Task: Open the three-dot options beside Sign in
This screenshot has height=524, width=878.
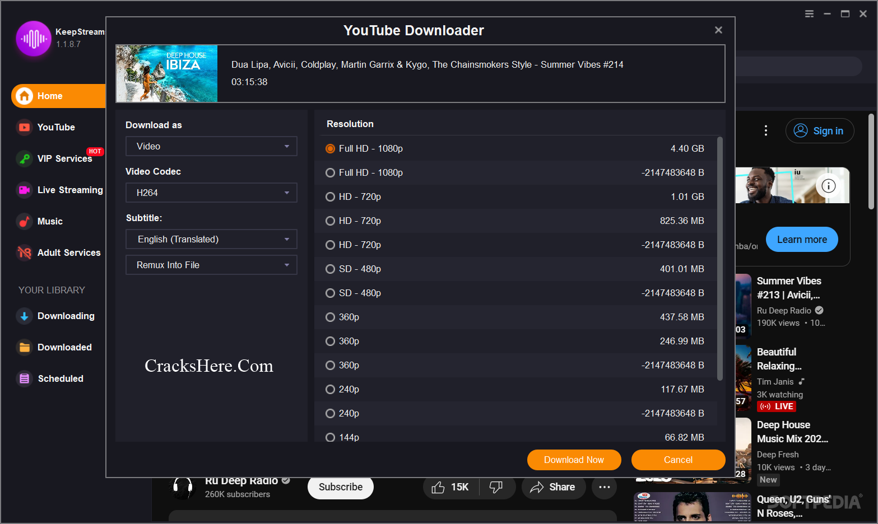Action: click(x=766, y=131)
